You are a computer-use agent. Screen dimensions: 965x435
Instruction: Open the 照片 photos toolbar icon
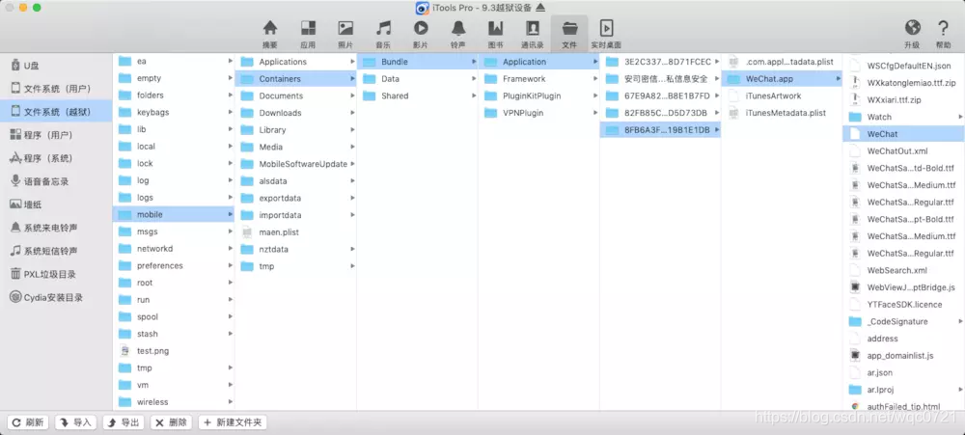(x=345, y=34)
